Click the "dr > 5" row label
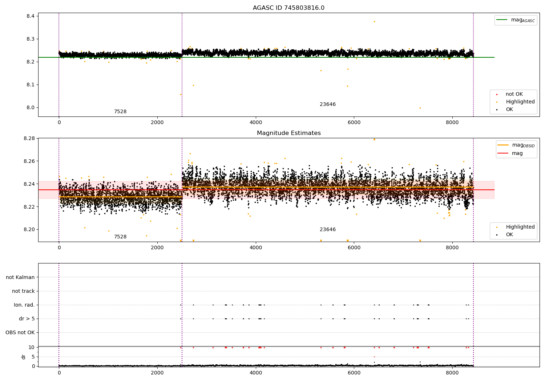 pyautogui.click(x=27, y=319)
